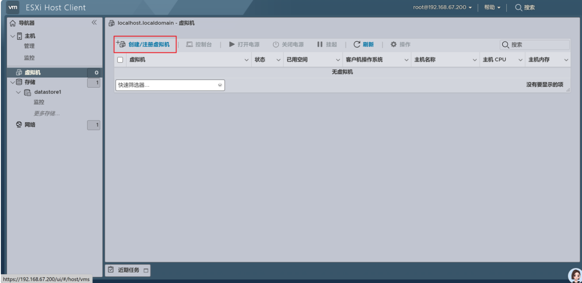This screenshot has height=283, width=582.
Task: Collapse the datastore1 tree node
Action: [19, 92]
